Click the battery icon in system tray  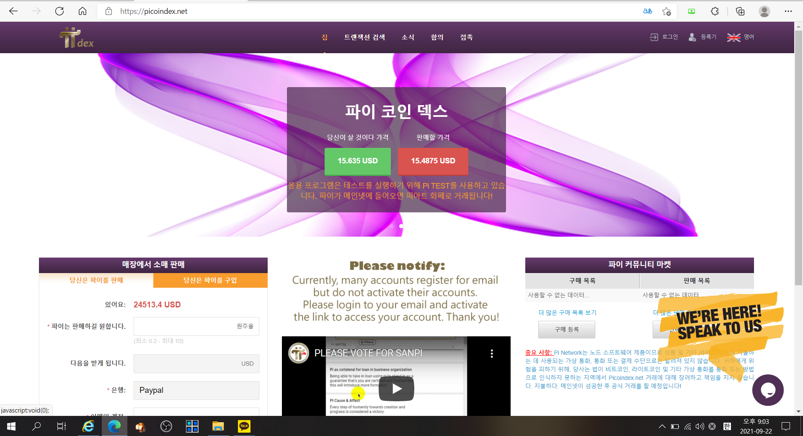(675, 426)
